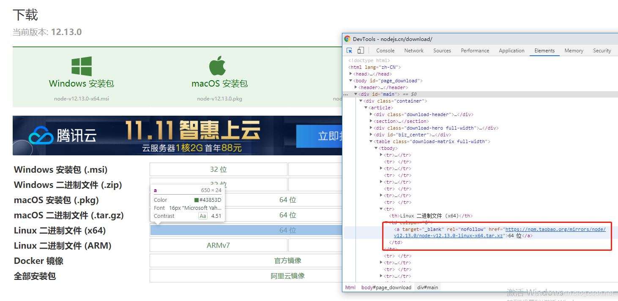
Task: Open the Sources tab
Action: [x=442, y=51]
